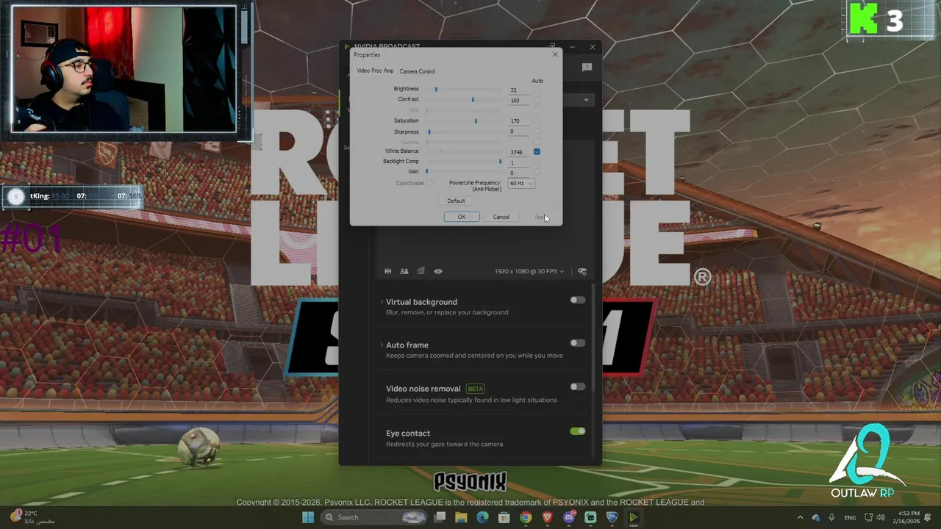This screenshot has width=941, height=529.
Task: Open the camera source dropdown arrow in NVIDIA Broadcast
Action: [586, 100]
